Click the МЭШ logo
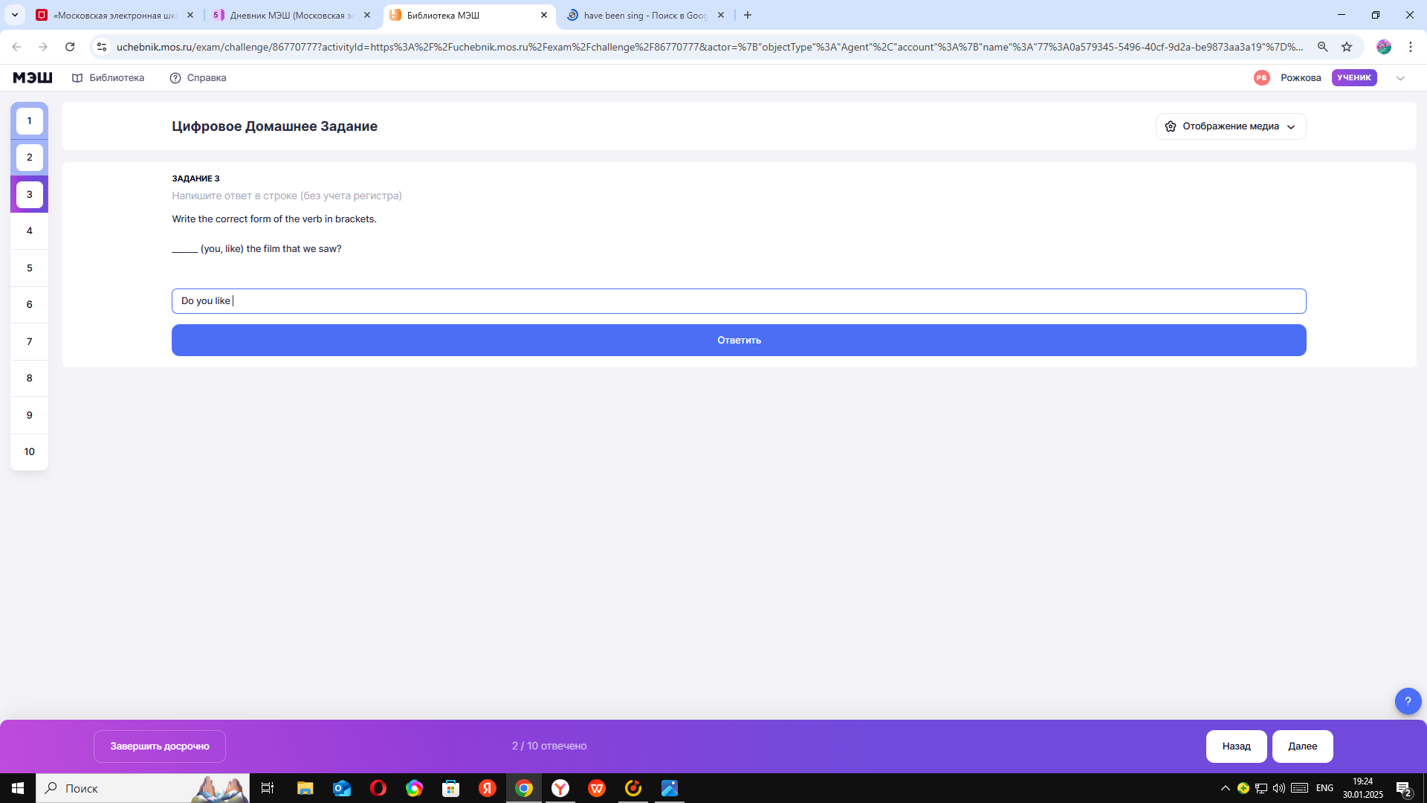 pyautogui.click(x=33, y=77)
